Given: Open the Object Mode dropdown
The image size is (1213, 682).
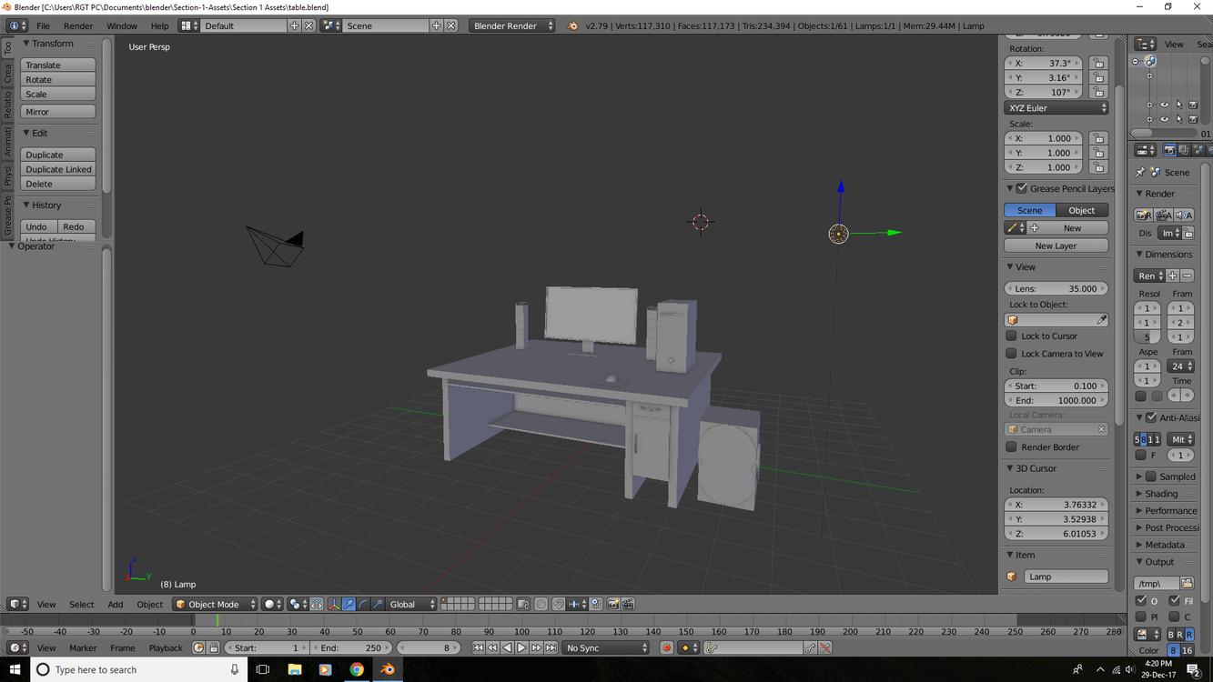Looking at the screenshot, I should pyautogui.click(x=214, y=604).
